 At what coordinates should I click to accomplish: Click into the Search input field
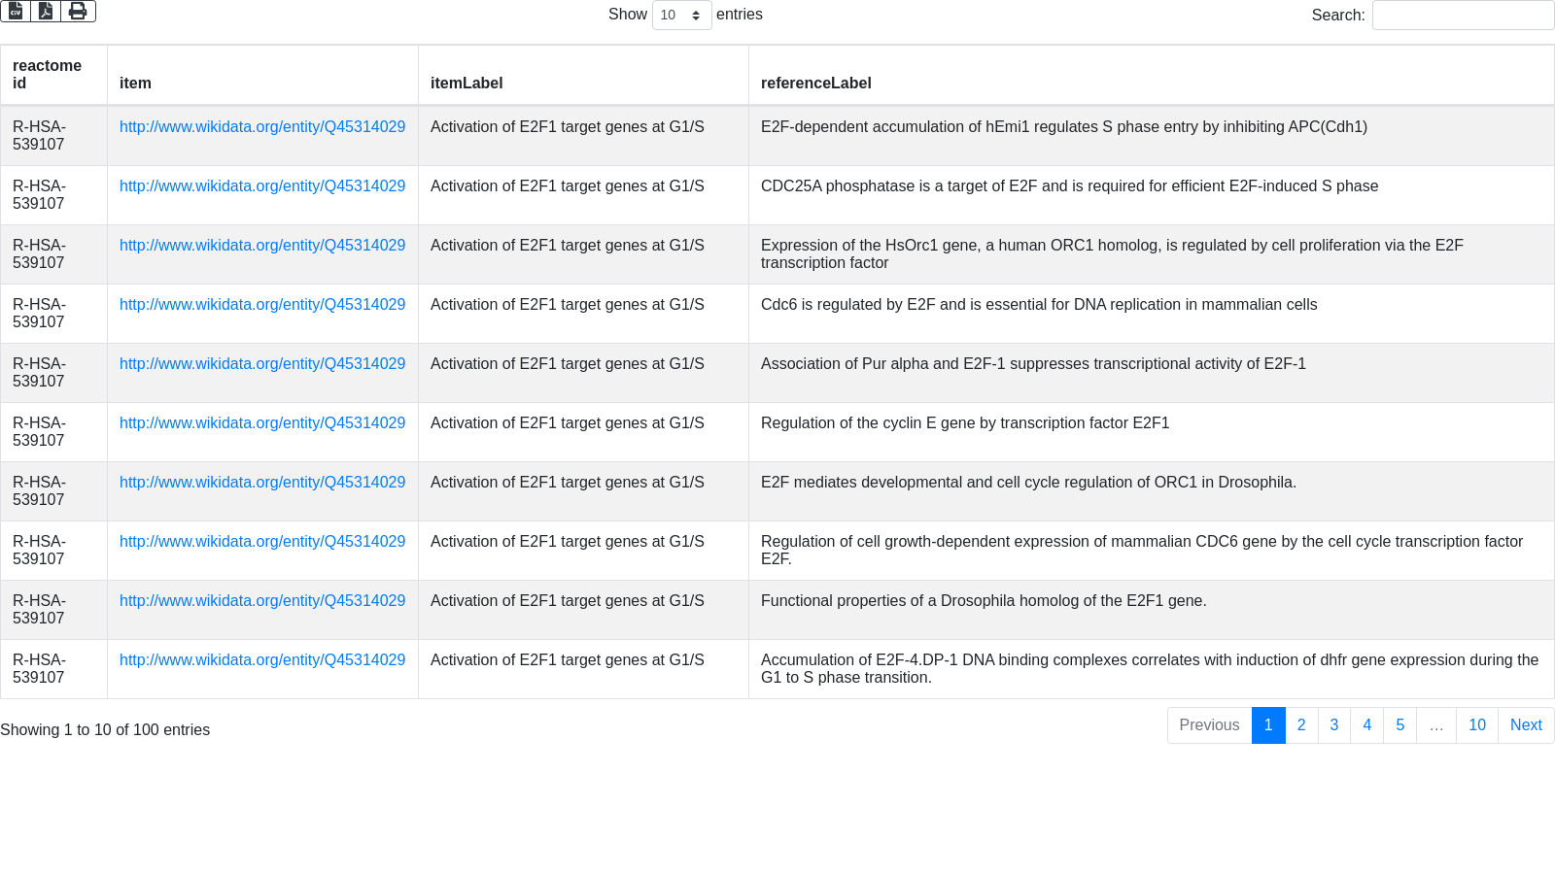point(1462,16)
